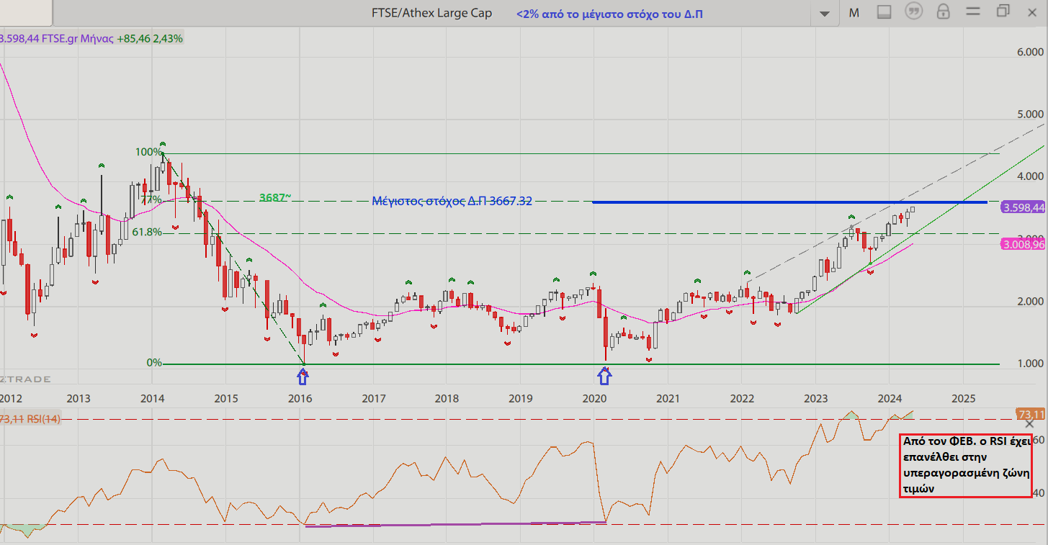The image size is (1048, 545).
Task: Click the 2013 label on time axis
Action: coord(78,398)
